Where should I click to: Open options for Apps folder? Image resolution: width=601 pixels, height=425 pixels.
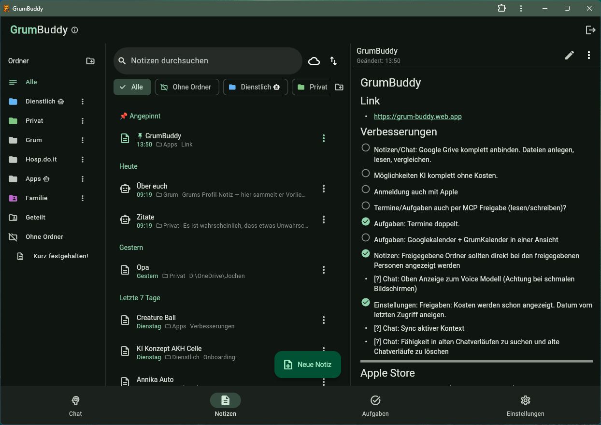coord(83,179)
